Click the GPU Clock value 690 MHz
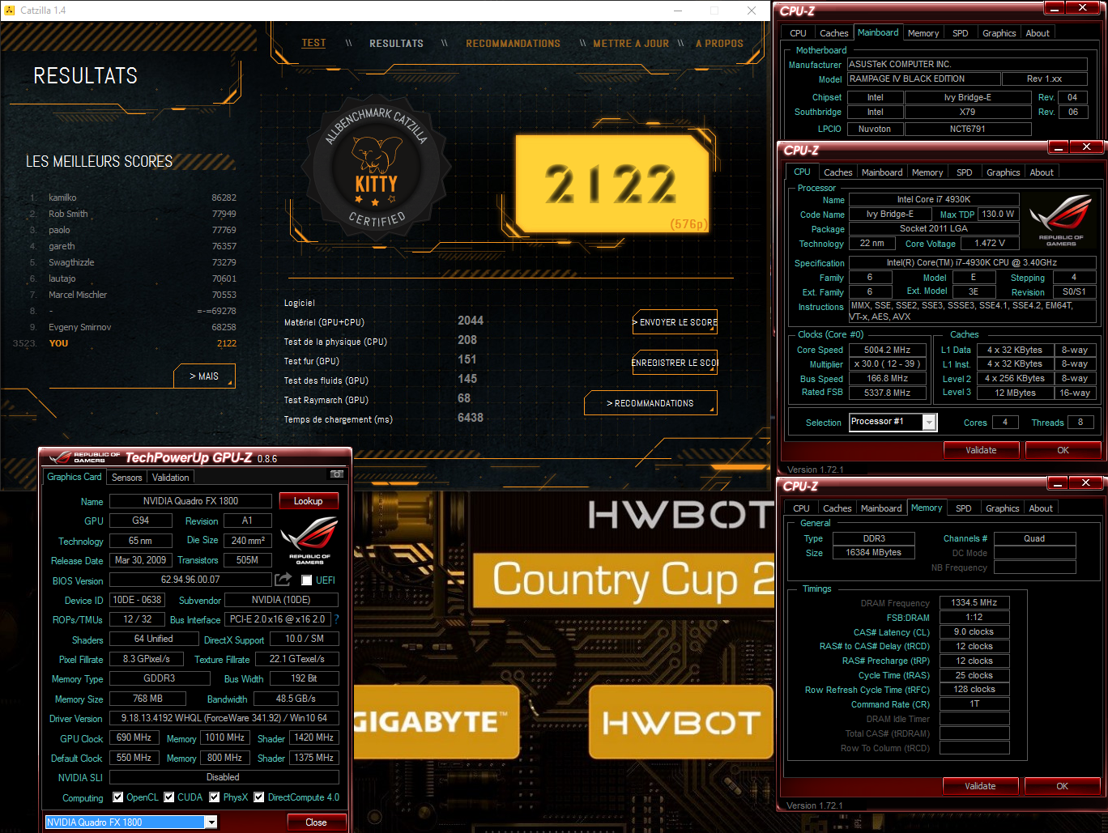 (x=134, y=738)
